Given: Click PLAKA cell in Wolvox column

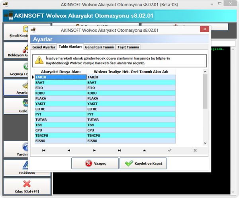Looking at the screenshot, I should (x=131, y=99).
